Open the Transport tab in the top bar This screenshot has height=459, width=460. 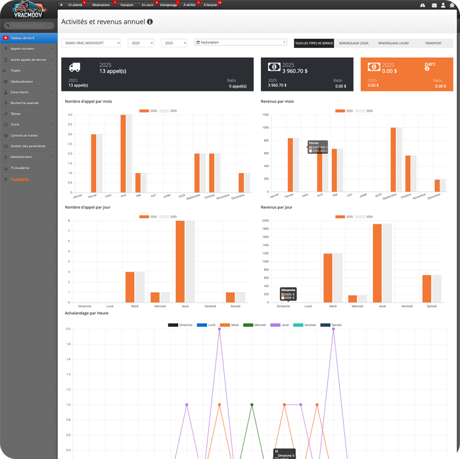click(x=127, y=5)
